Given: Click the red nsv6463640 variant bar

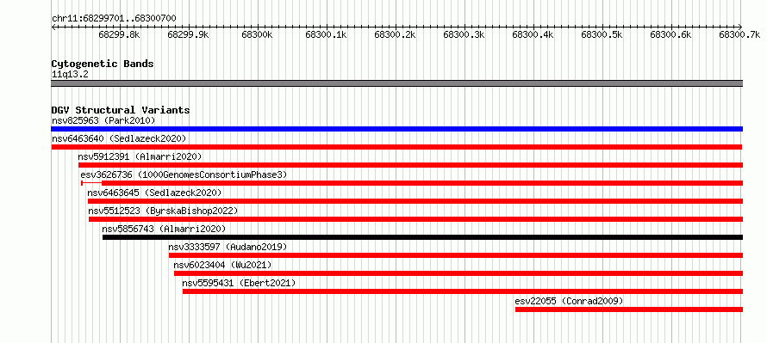Looking at the screenshot, I should (396, 147).
